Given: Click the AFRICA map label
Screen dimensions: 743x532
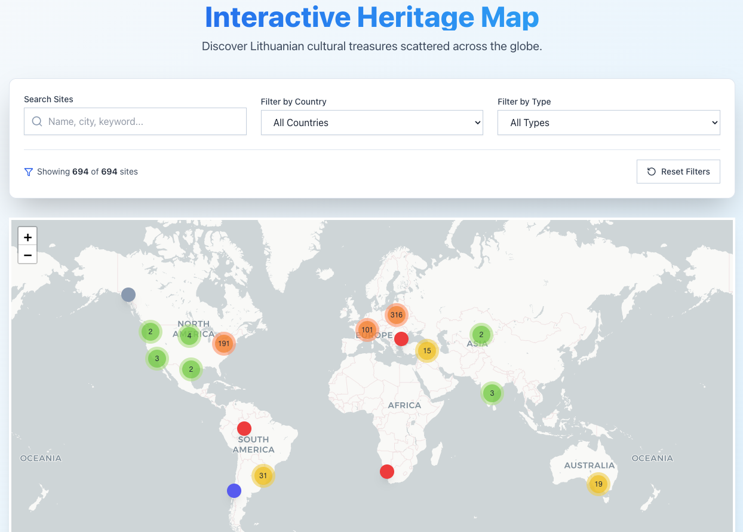Looking at the screenshot, I should tap(404, 405).
